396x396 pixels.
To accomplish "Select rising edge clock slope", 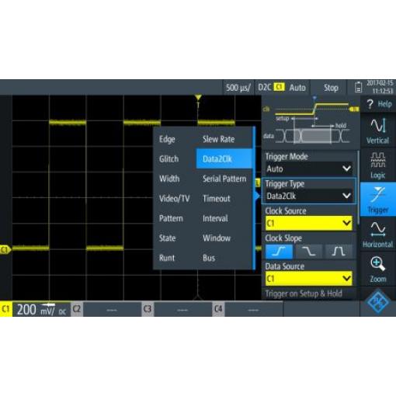I will tap(279, 251).
